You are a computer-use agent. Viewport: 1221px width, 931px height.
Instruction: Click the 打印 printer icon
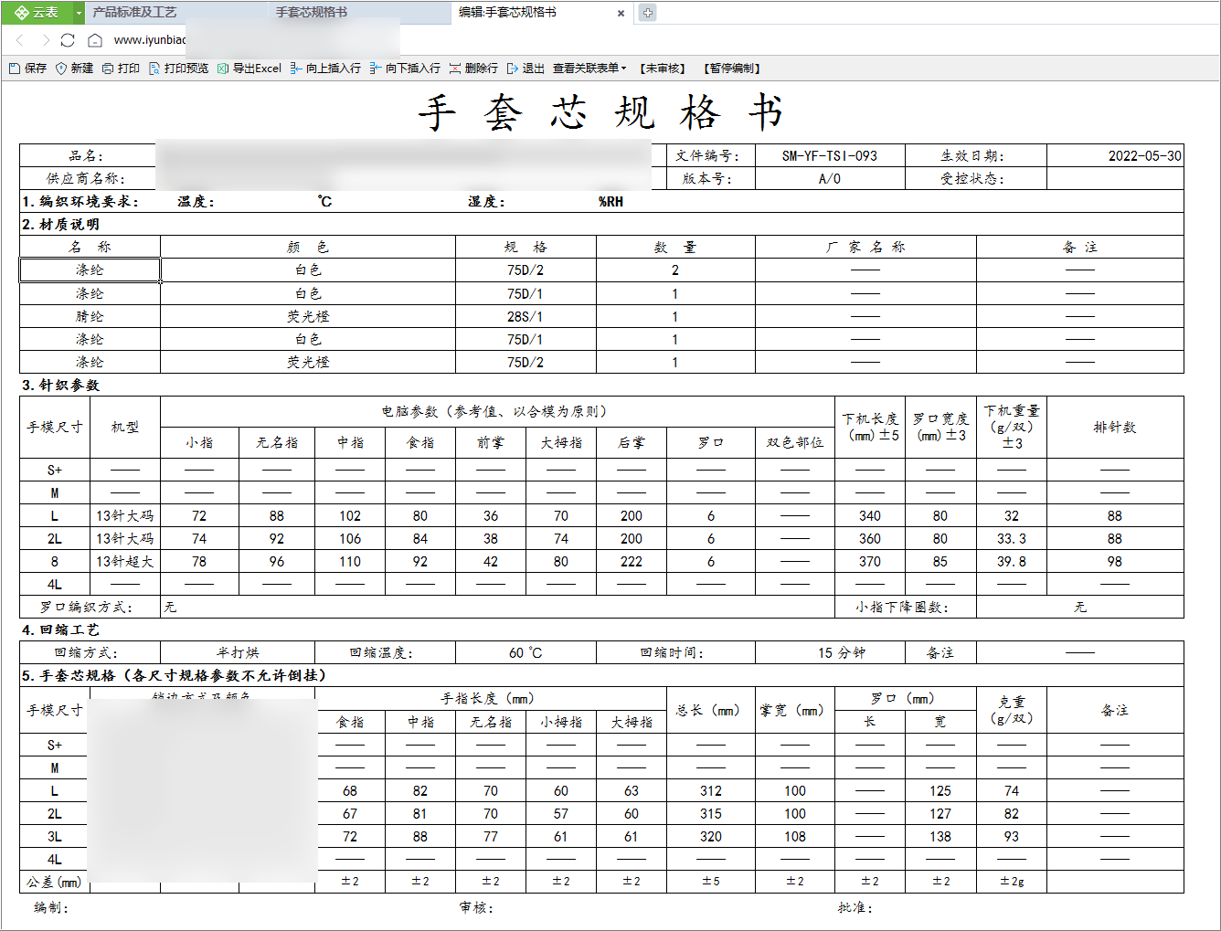coord(108,69)
